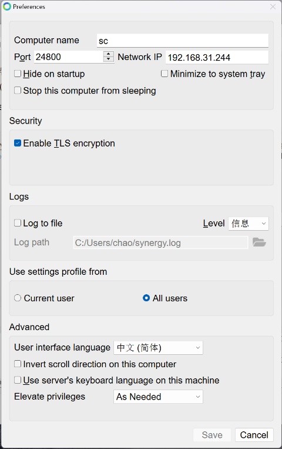Open User interface language dropdown
282x449 pixels.
point(158,348)
